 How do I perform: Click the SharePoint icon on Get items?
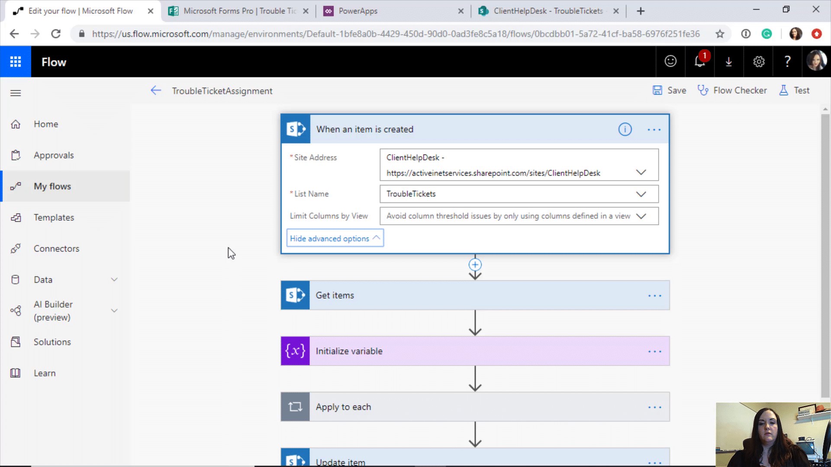click(x=295, y=295)
